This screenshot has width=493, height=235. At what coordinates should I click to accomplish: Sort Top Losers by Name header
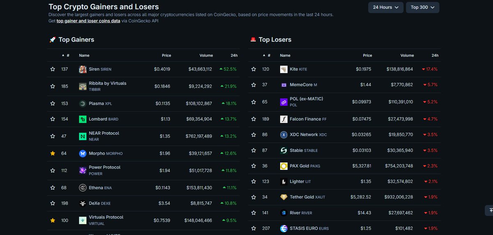point(285,55)
